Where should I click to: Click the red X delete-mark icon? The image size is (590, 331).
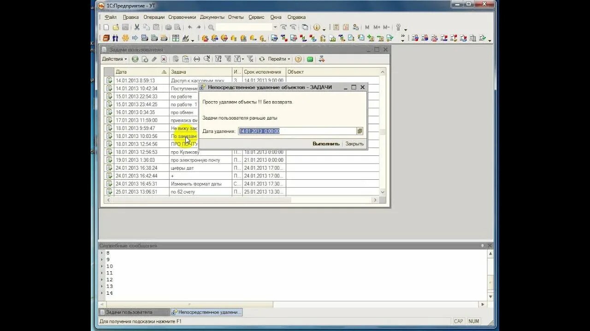click(x=163, y=59)
